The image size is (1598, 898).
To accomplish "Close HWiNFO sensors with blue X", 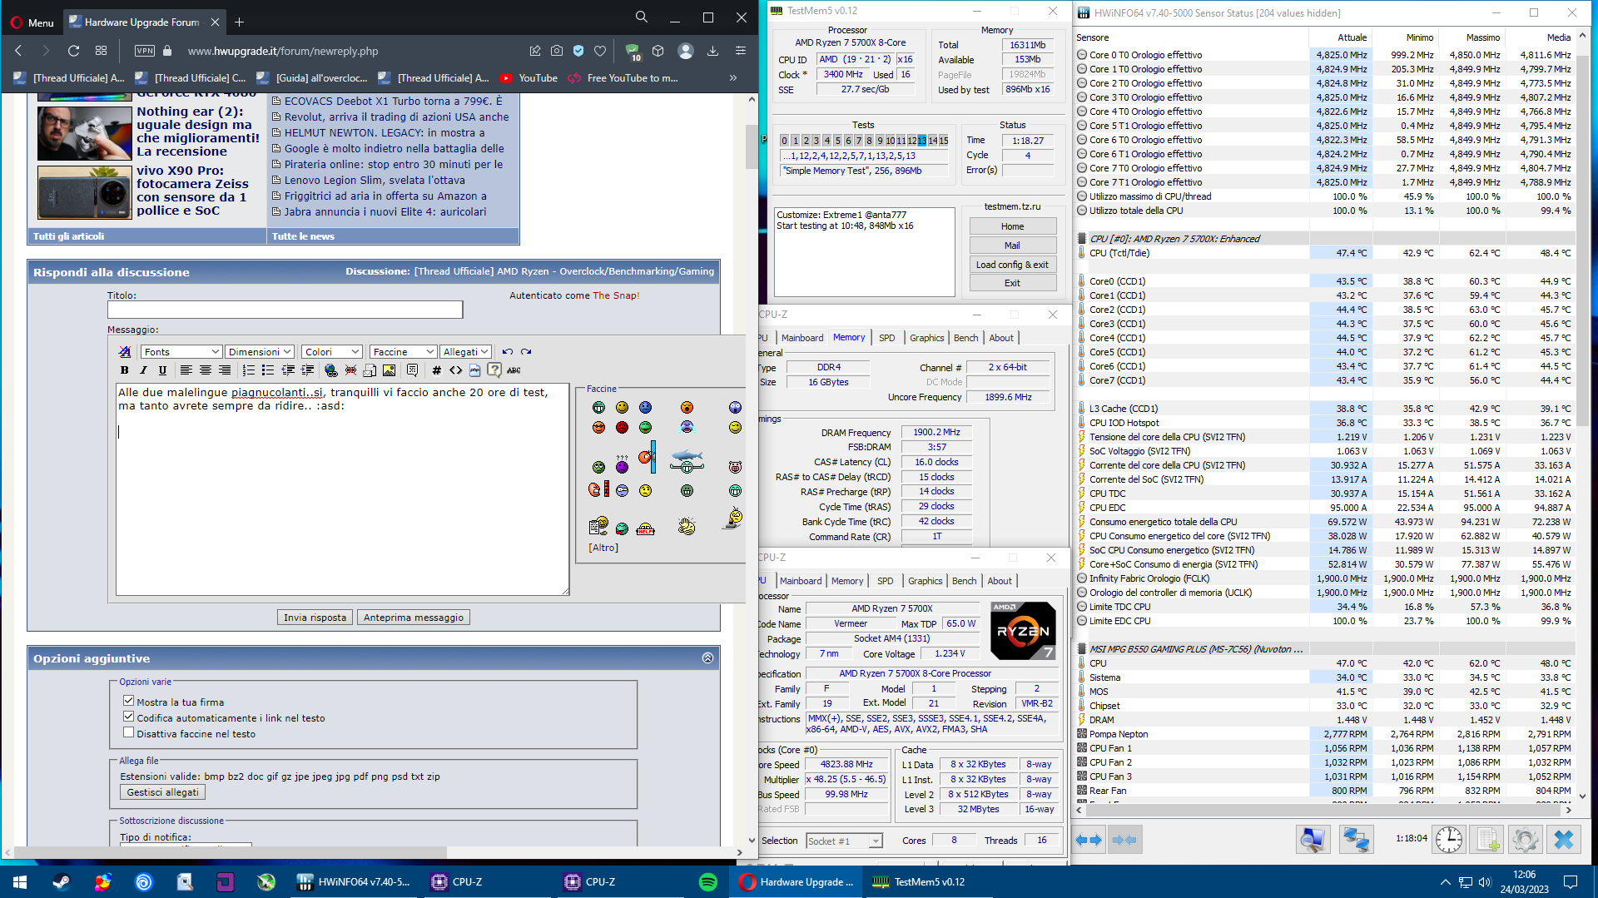I will pos(1564,840).
